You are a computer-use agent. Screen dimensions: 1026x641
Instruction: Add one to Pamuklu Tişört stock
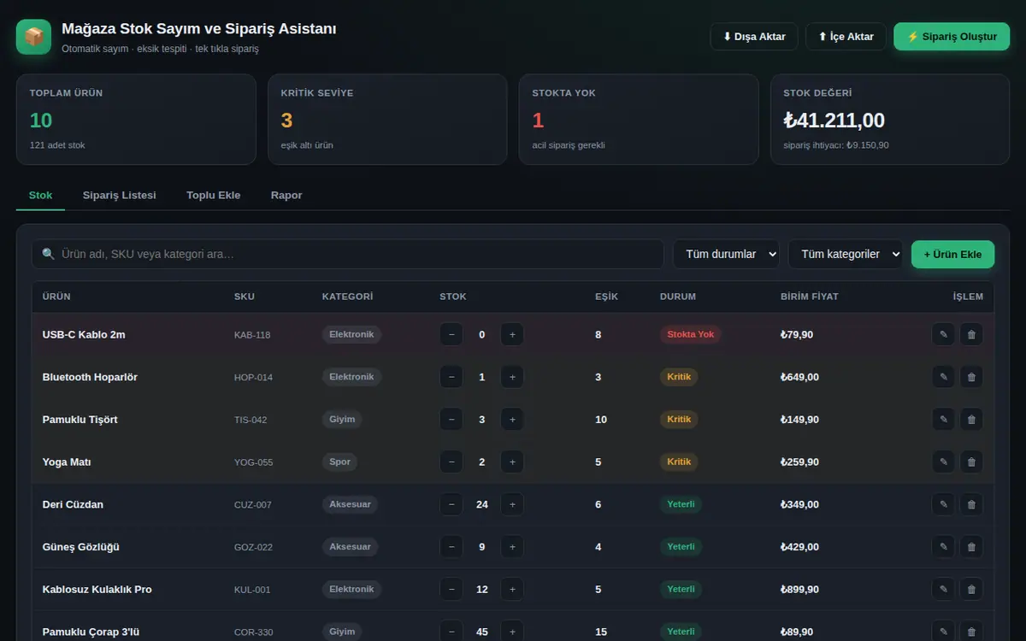point(512,420)
